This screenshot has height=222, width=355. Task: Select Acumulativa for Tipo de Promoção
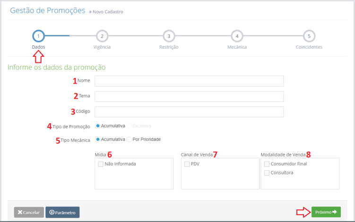pyautogui.click(x=97, y=126)
